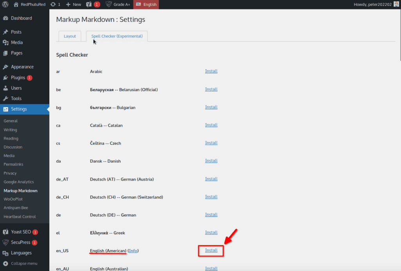Open the New content menu in admin bar
Image resolution: width=401 pixels, height=271 pixels.
point(73,4)
